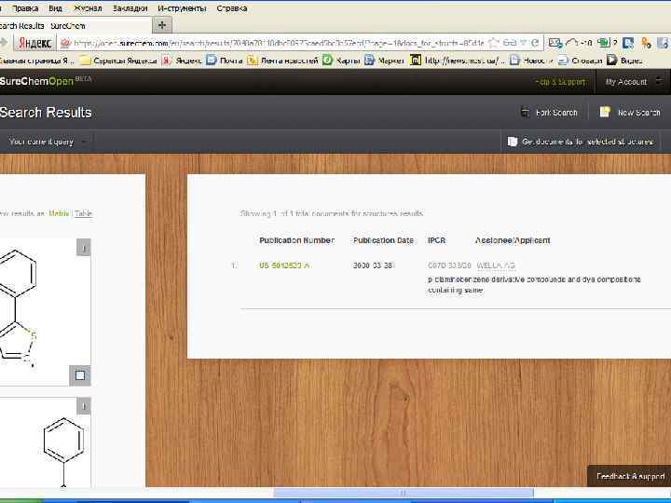The width and height of the screenshot is (671, 503).
Task: Open Сервисы Яндекса bookmark folder
Action: (x=119, y=61)
